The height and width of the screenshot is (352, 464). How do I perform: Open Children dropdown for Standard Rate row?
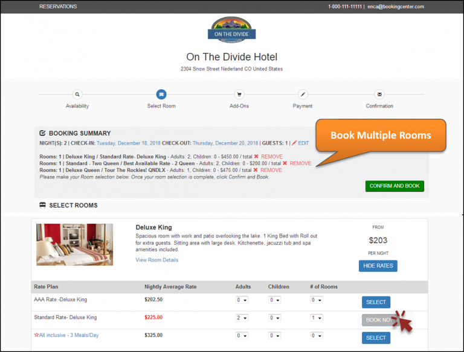coord(275,318)
